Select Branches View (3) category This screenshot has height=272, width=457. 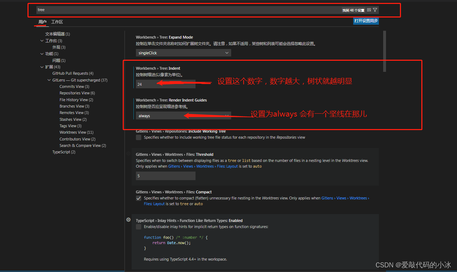pos(75,106)
